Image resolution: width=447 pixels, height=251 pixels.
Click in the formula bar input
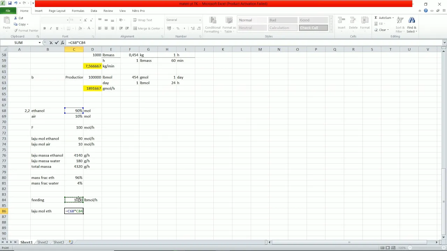click(x=254, y=43)
